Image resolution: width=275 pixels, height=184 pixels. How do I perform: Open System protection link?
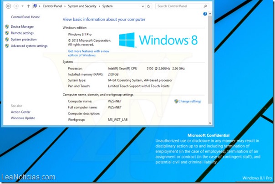click(x=24, y=40)
